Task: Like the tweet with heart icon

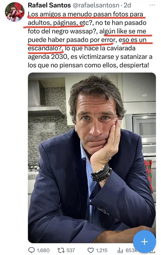Action: click(91, 250)
